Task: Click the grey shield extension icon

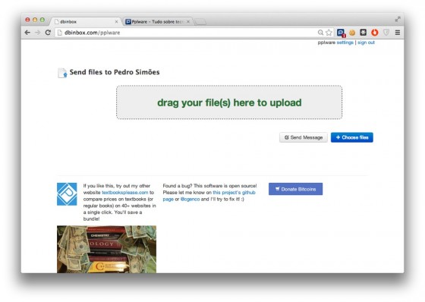Action: (x=386, y=33)
